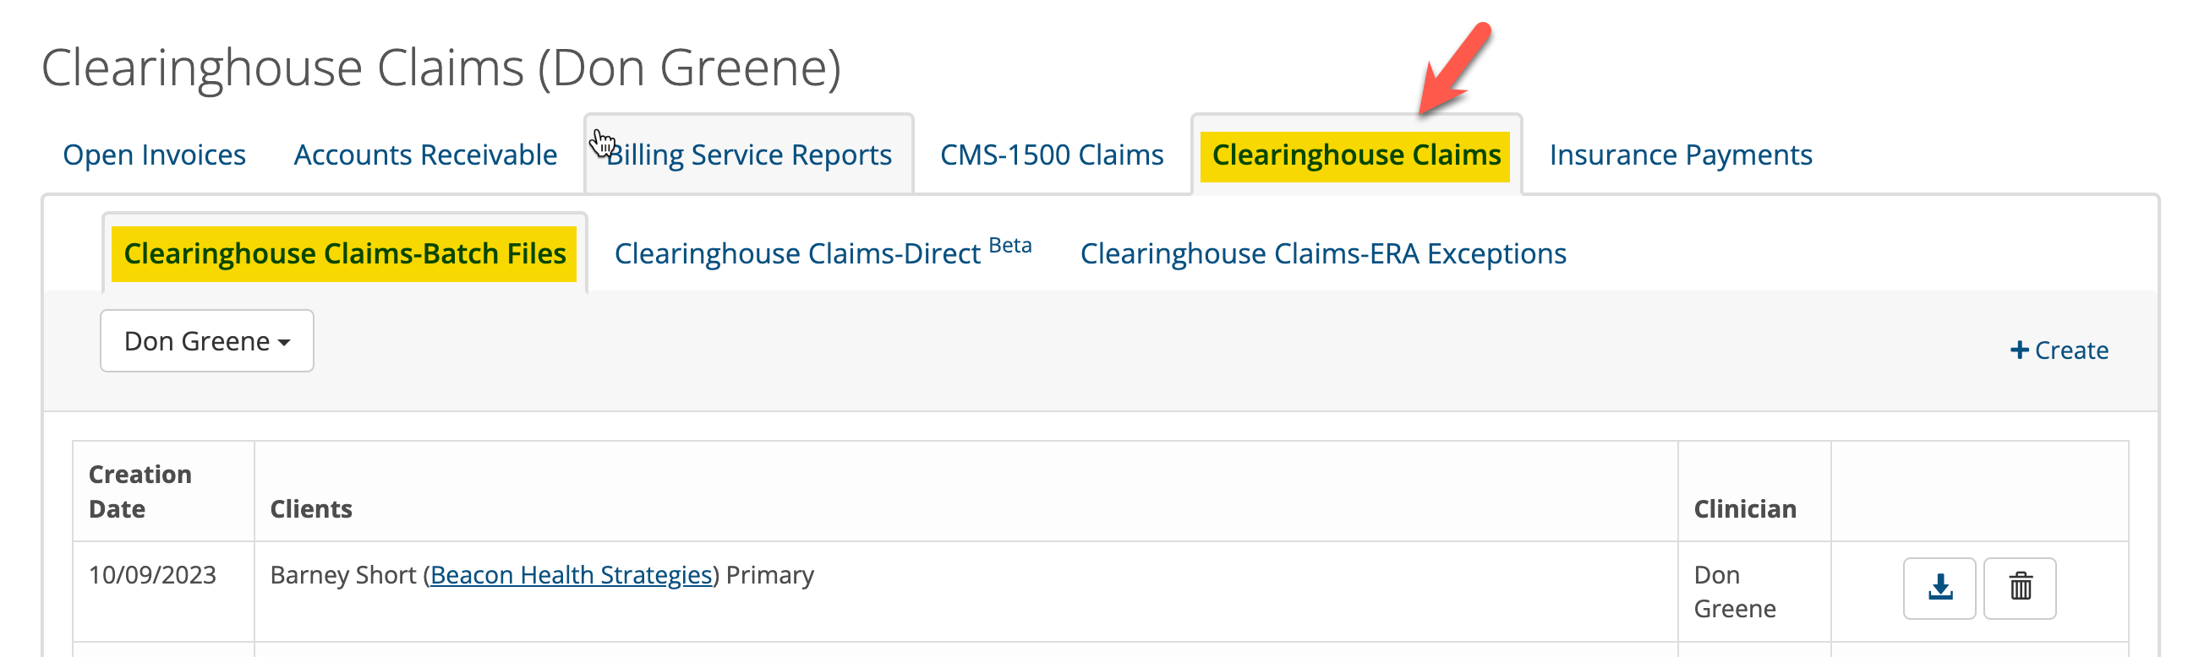Select the highlighted Clearinghouse Claims tab

click(x=1355, y=155)
